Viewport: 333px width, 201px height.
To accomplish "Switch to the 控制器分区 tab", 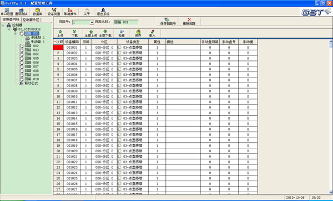I will click(31, 20).
